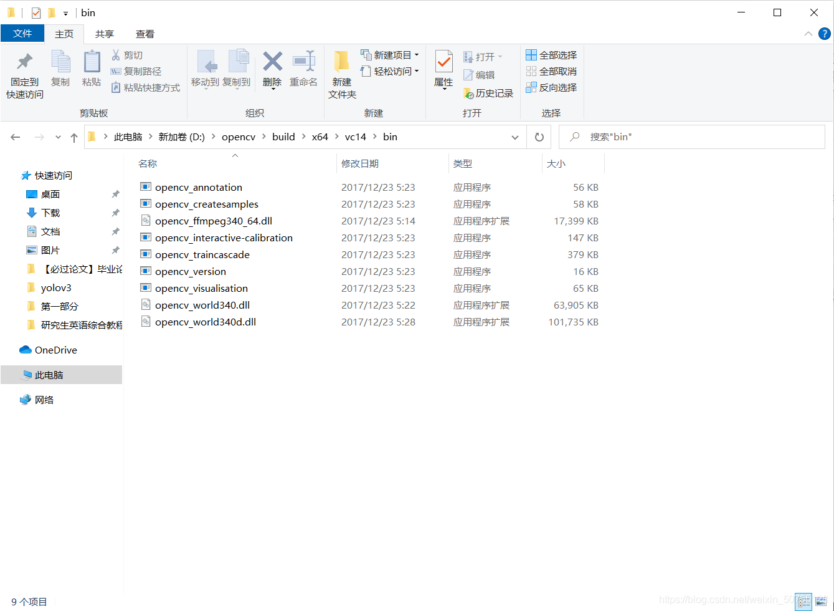
Task: Collapse the ribbon with the chevron
Action: (808, 34)
